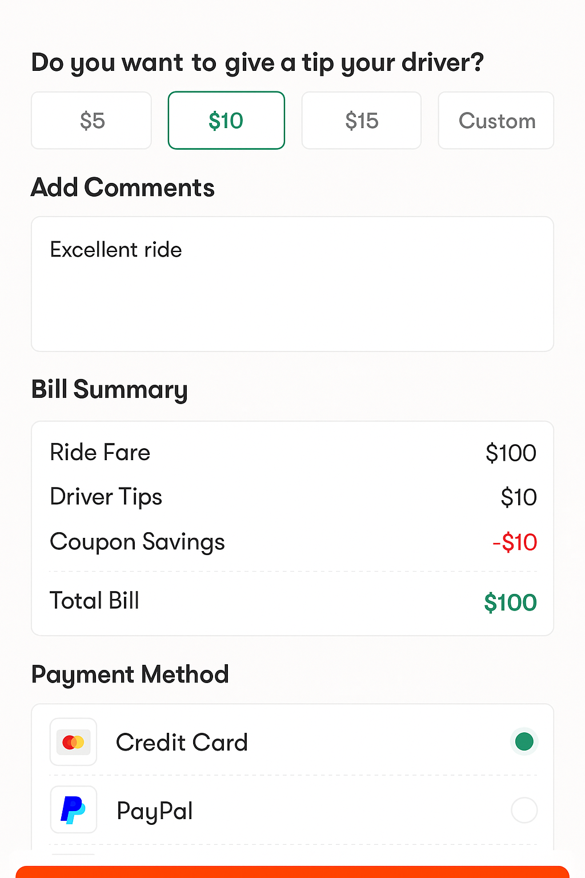Click the green Total Bill $100 amount
This screenshot has width=585, height=878.
[510, 602]
